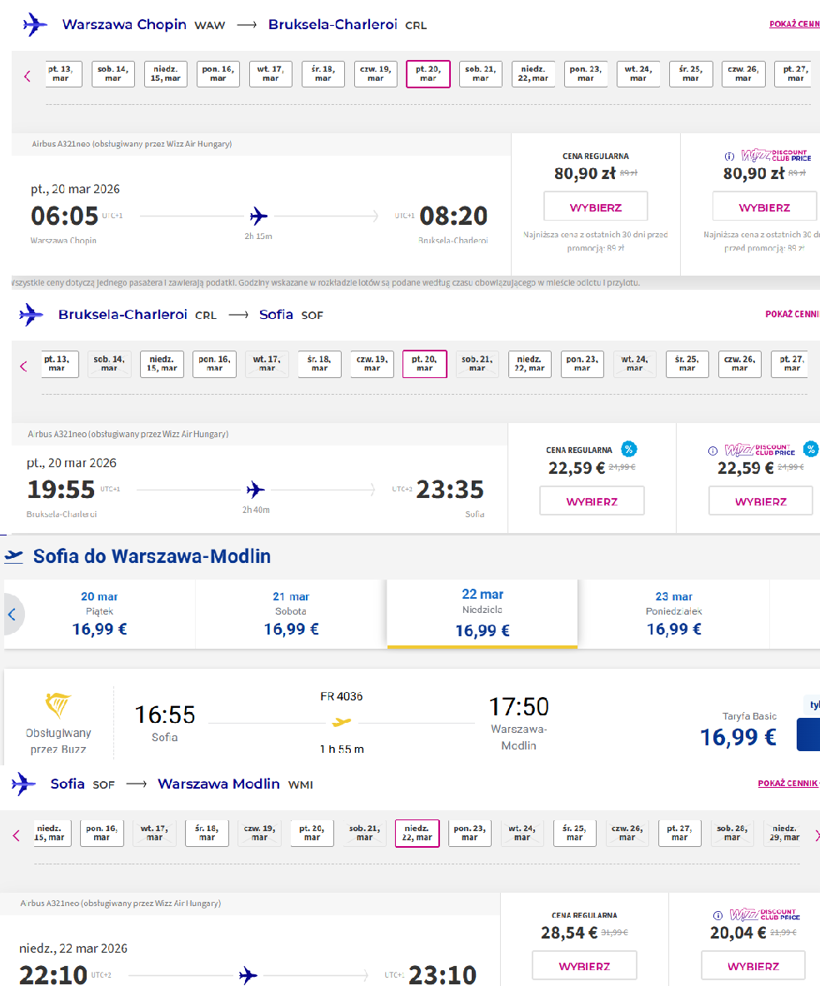
Task: Select sob. 14 mar on Warszawa–Charleroi flight
Action: click(113, 73)
